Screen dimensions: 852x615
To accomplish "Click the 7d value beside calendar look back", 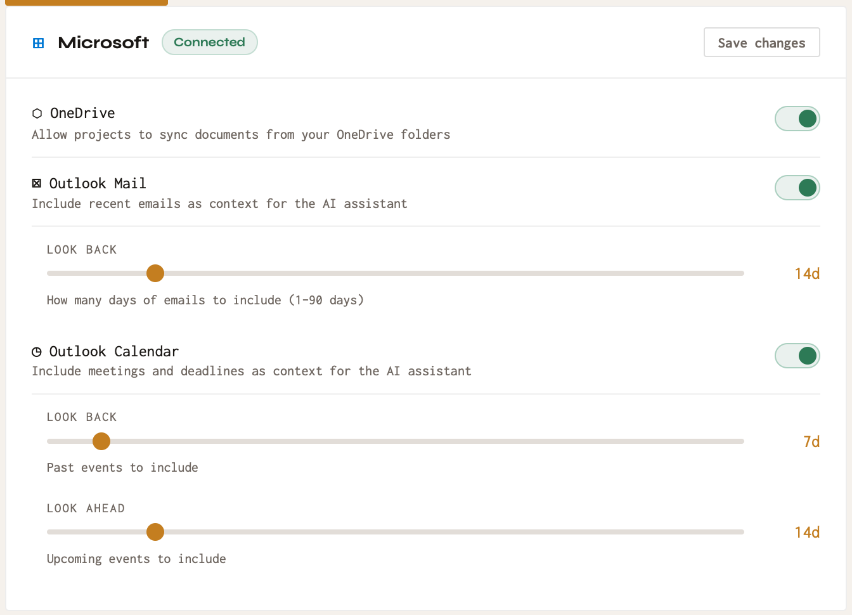I will click(x=811, y=442).
